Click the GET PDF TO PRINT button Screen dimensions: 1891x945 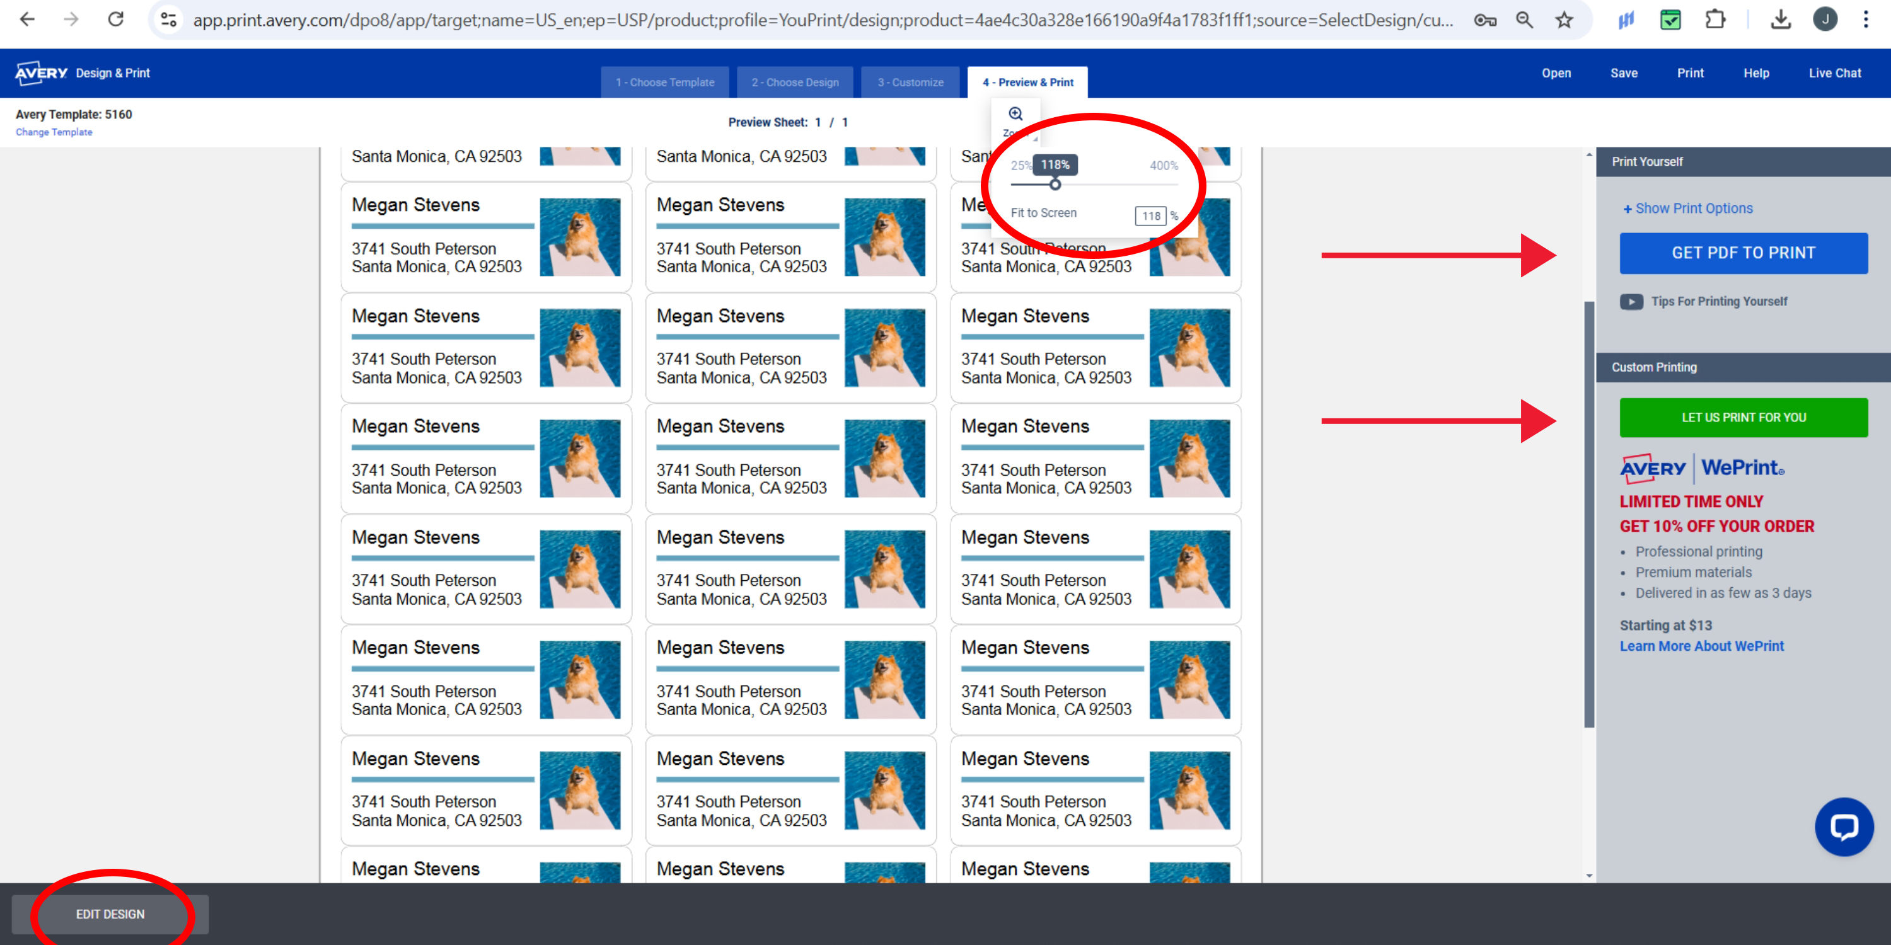pyautogui.click(x=1744, y=253)
